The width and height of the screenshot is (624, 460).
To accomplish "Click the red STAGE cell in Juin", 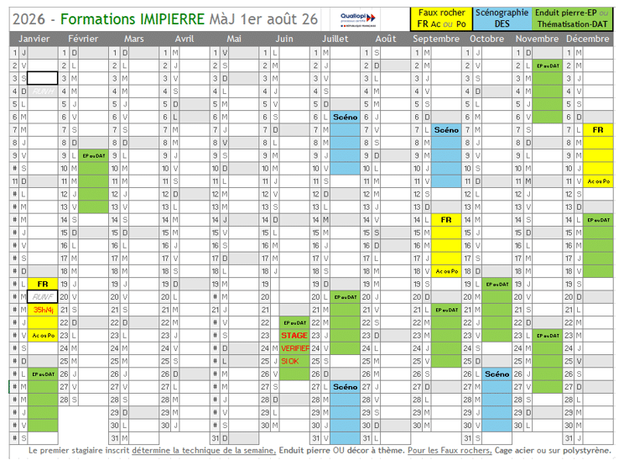I will point(294,335).
